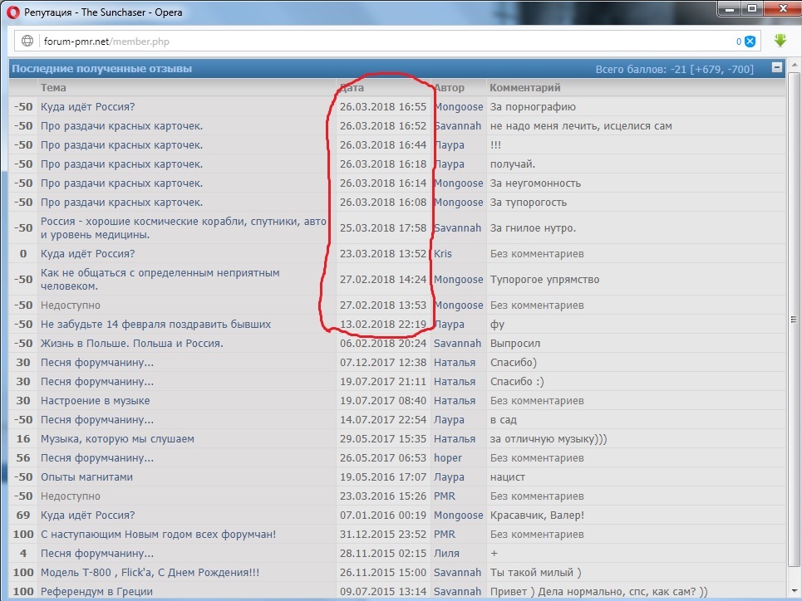The height and width of the screenshot is (601, 802).
Task: Click the globe site info icon
Action: point(27,41)
